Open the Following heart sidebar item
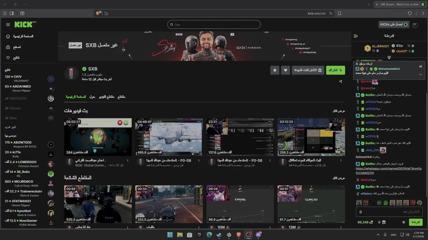This screenshot has width=428, height=240. (13, 58)
